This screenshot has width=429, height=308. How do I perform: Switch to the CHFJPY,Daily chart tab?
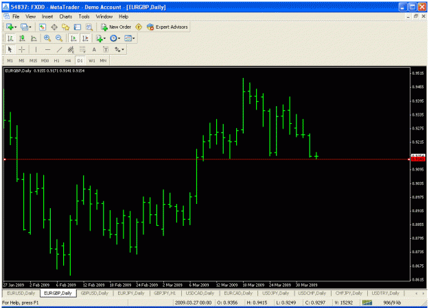[x=349, y=293]
